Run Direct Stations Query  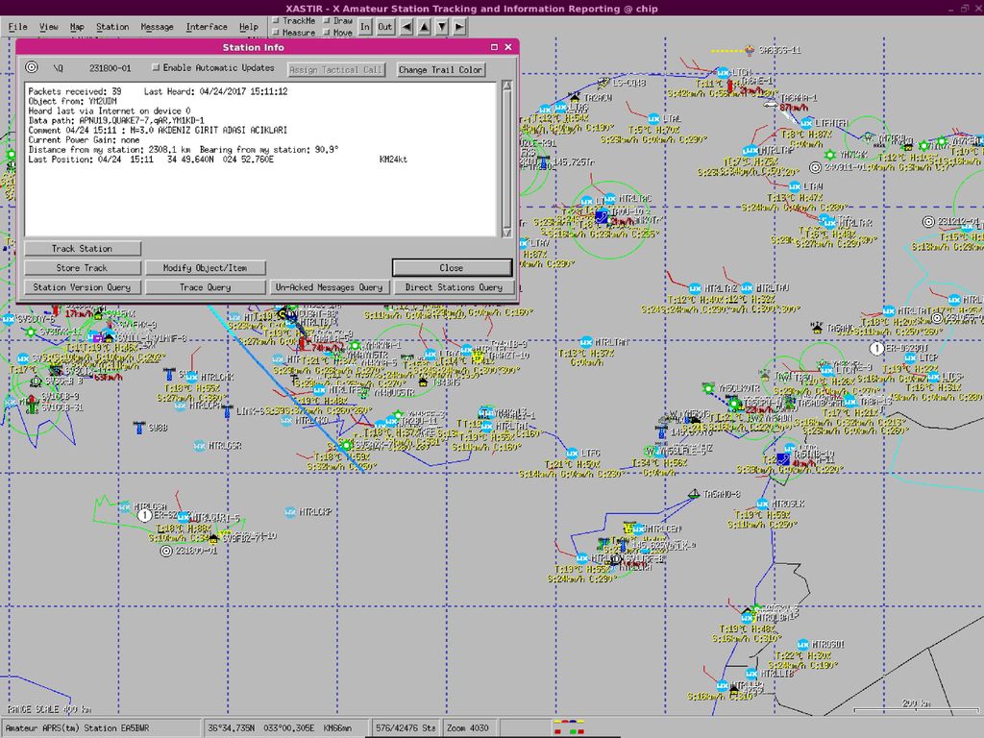coord(454,287)
